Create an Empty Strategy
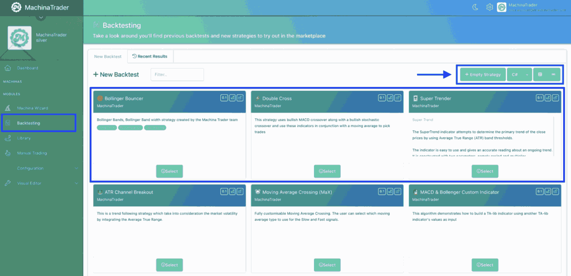This screenshot has height=276, width=571. click(483, 74)
